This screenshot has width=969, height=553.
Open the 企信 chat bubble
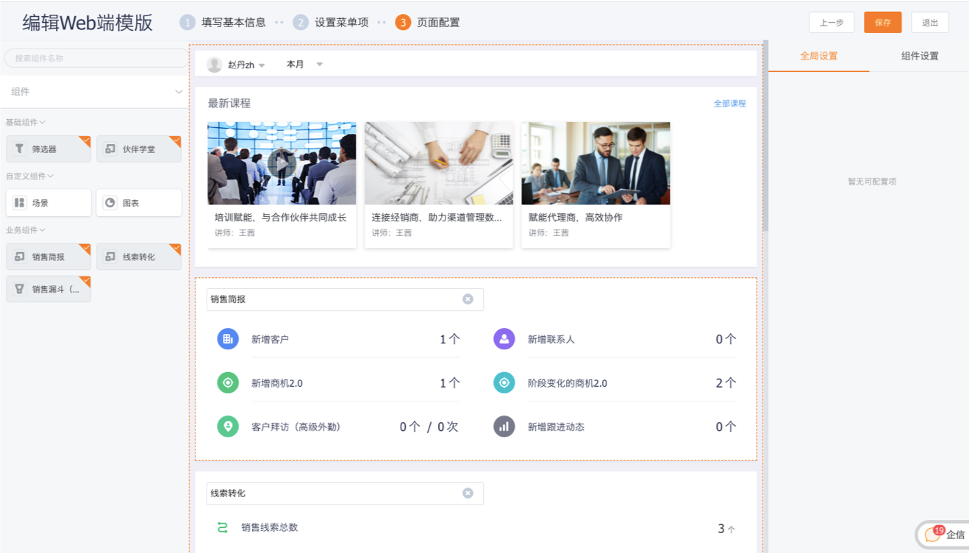pyautogui.click(x=944, y=535)
